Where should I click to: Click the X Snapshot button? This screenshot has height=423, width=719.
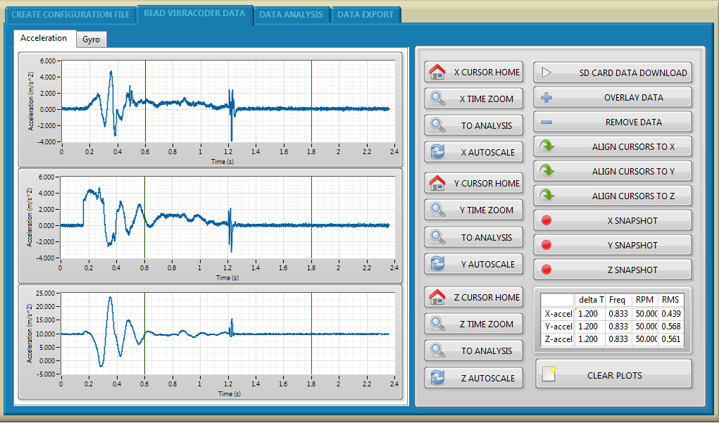pyautogui.click(x=612, y=220)
